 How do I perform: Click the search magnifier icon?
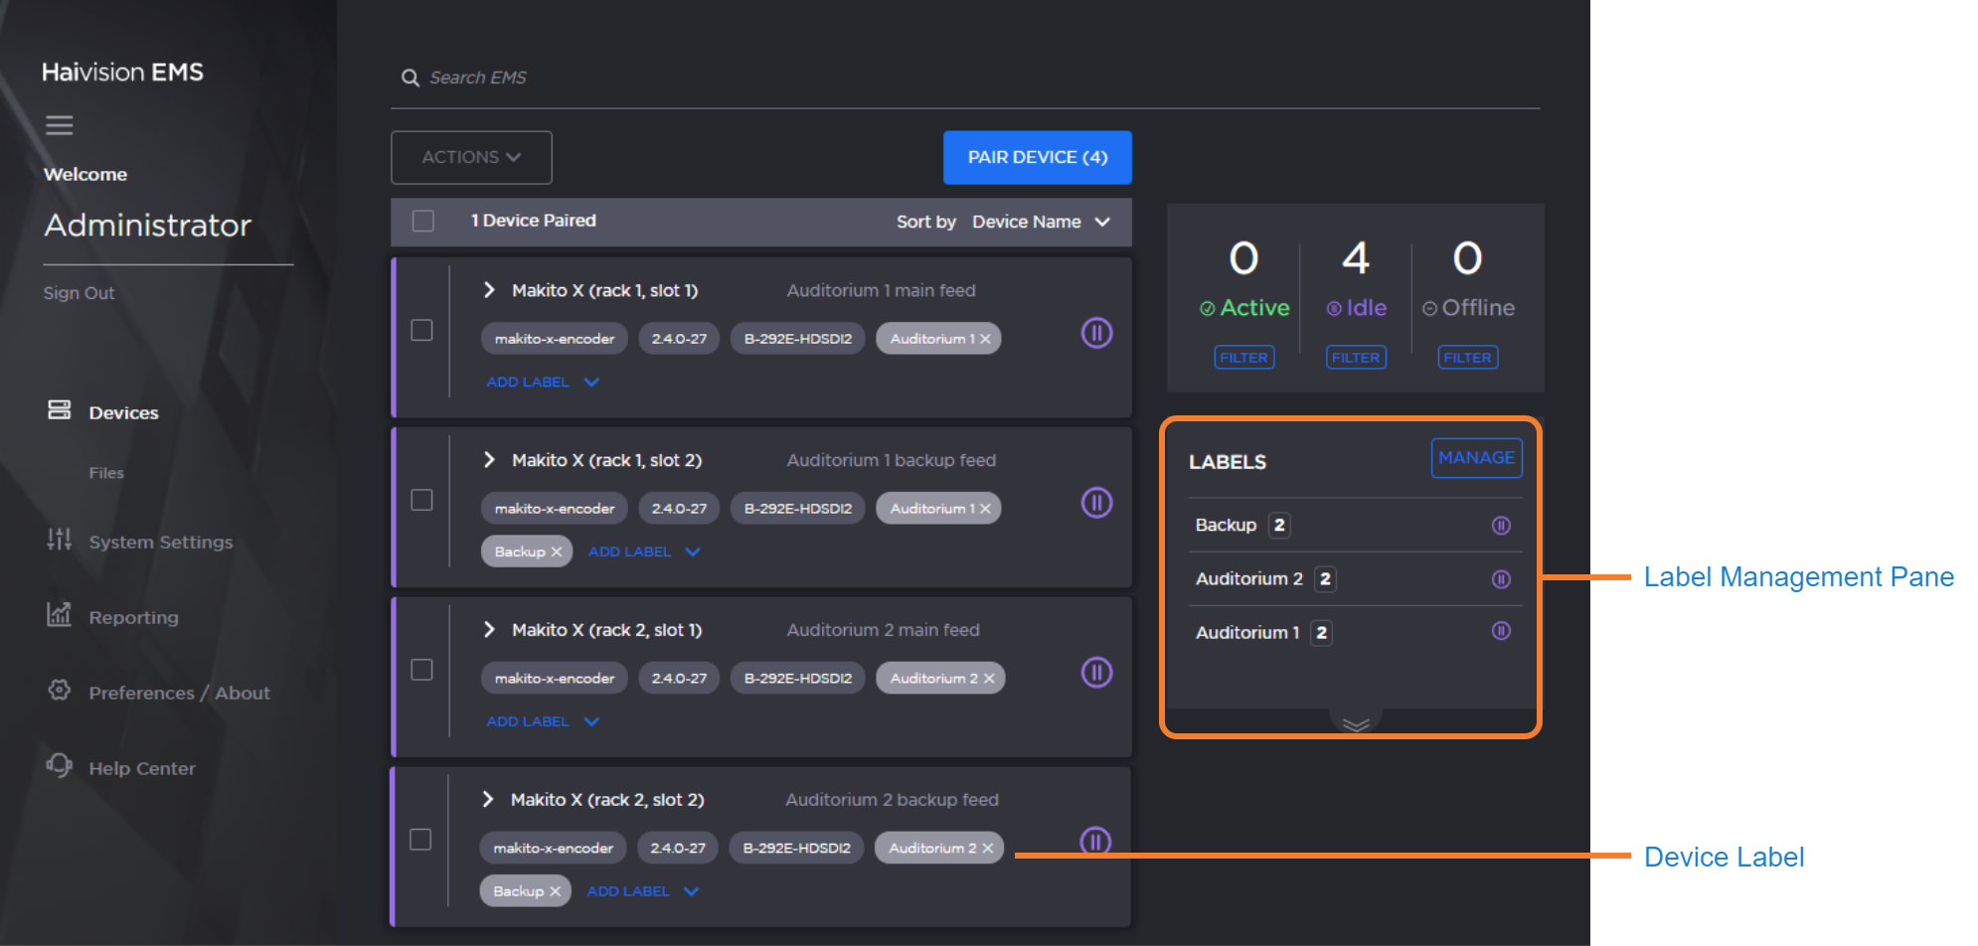(x=410, y=78)
